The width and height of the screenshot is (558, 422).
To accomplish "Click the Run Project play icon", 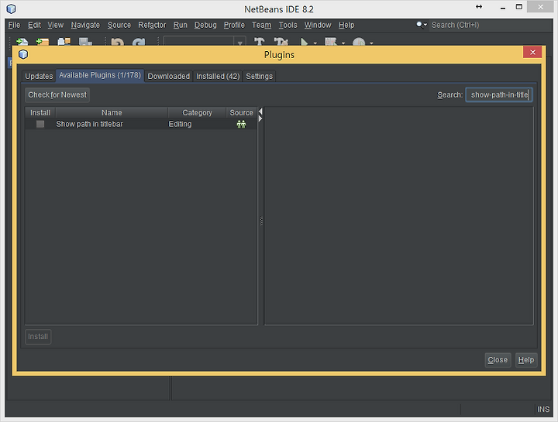I will tap(305, 43).
